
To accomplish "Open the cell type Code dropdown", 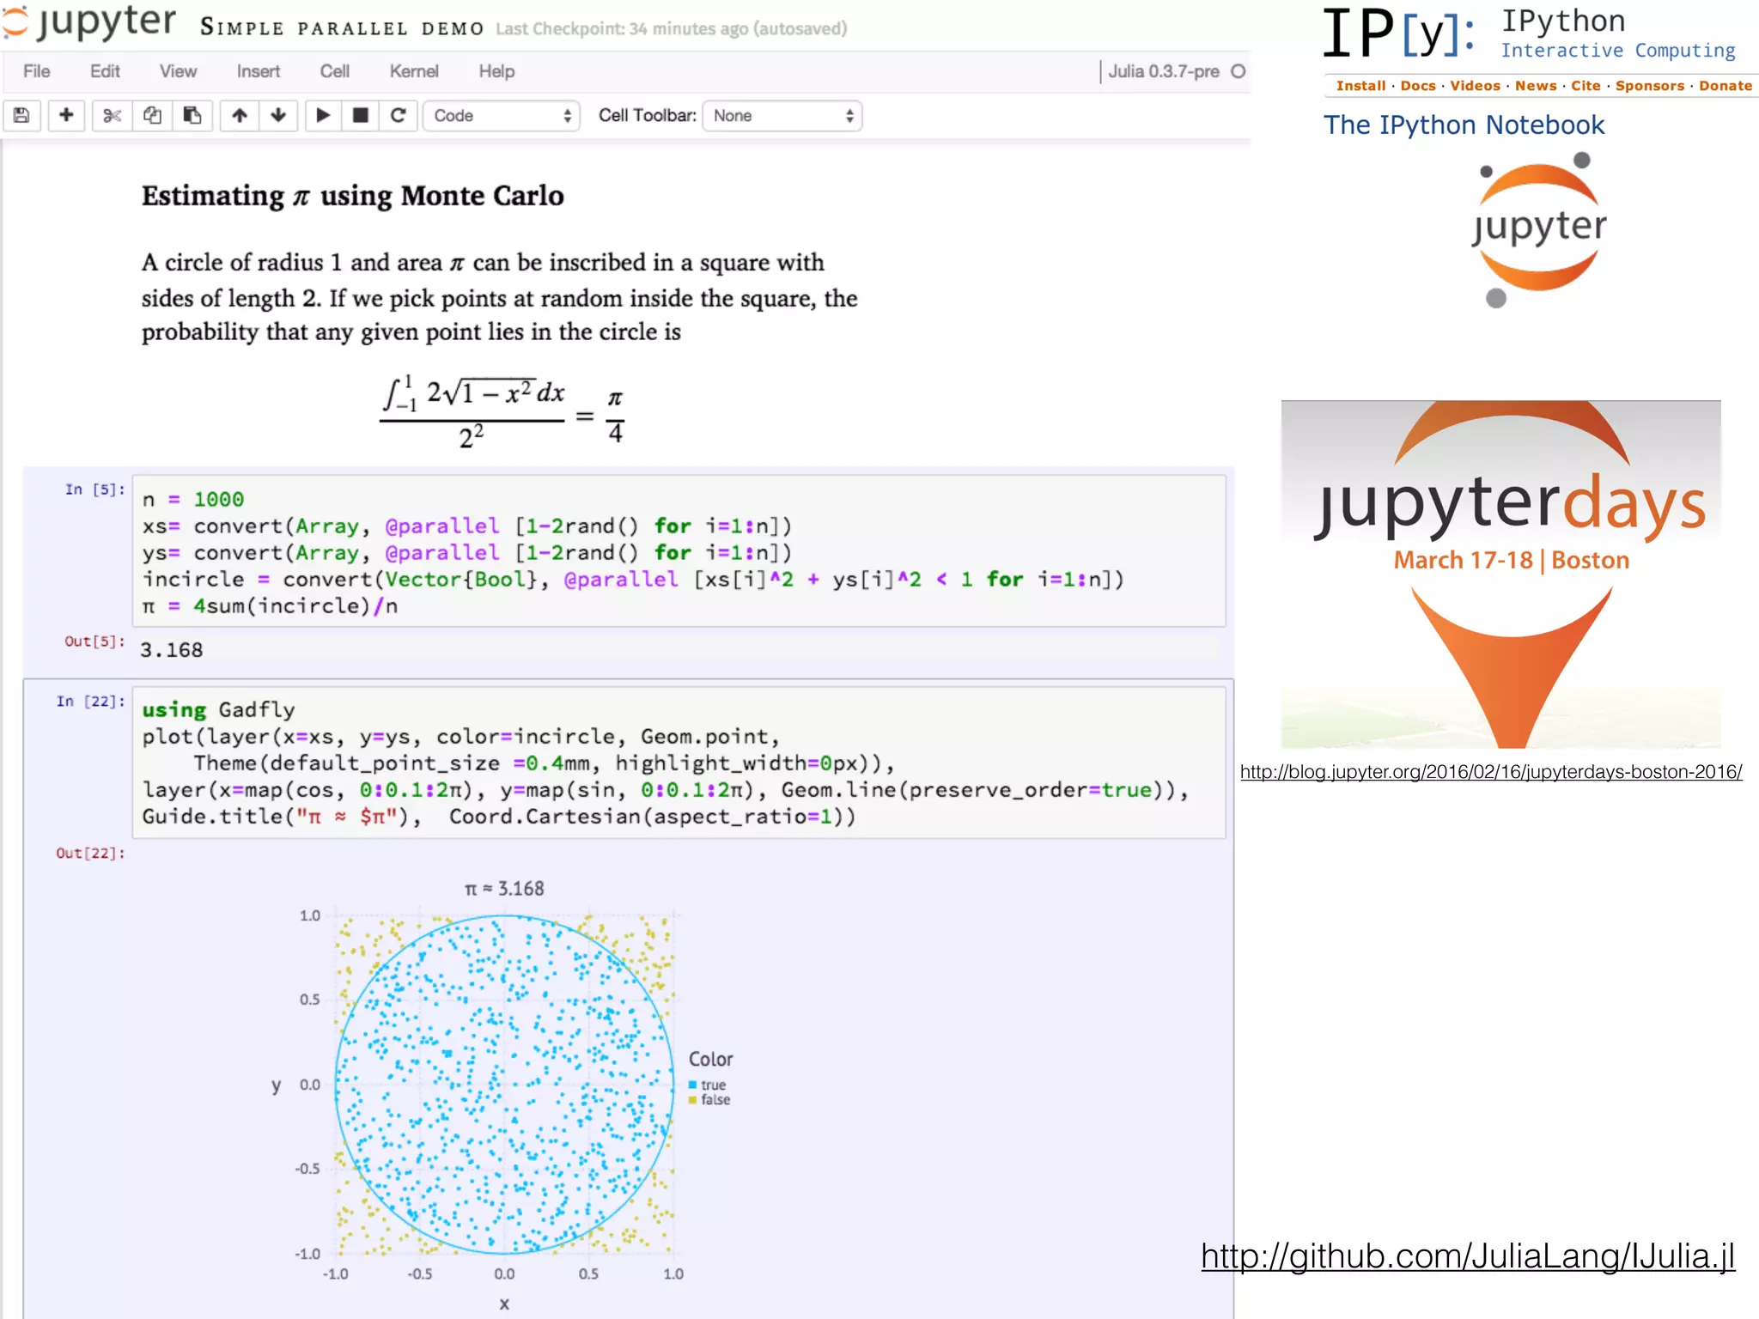I will [502, 116].
